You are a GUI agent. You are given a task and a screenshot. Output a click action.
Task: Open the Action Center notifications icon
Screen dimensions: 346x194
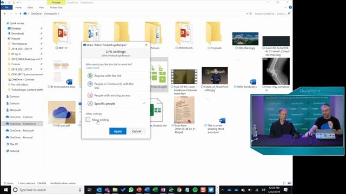pos(286,190)
